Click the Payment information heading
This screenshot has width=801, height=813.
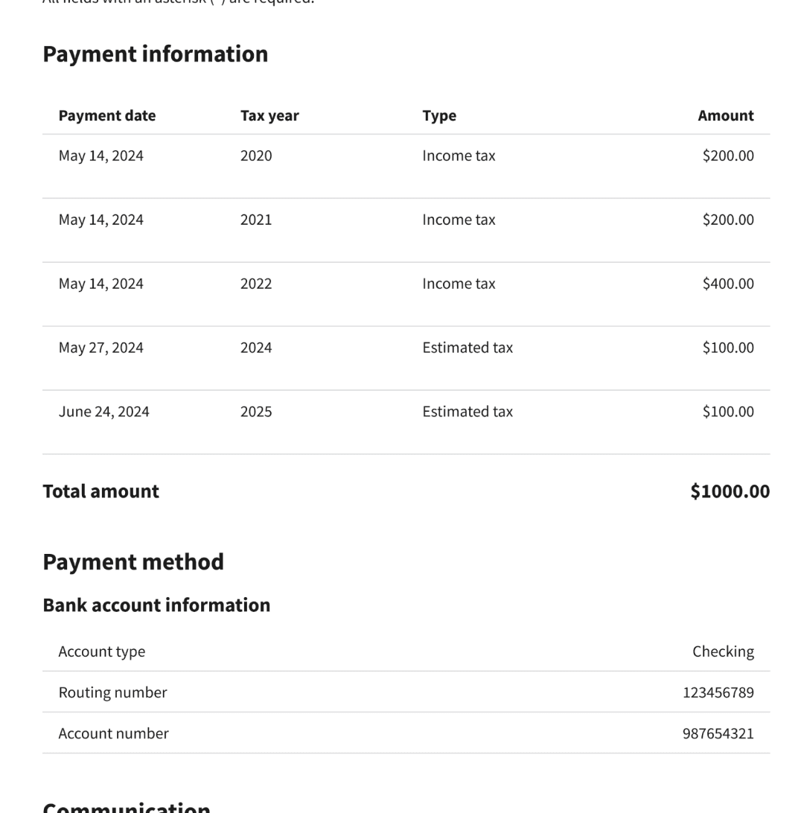pos(155,54)
